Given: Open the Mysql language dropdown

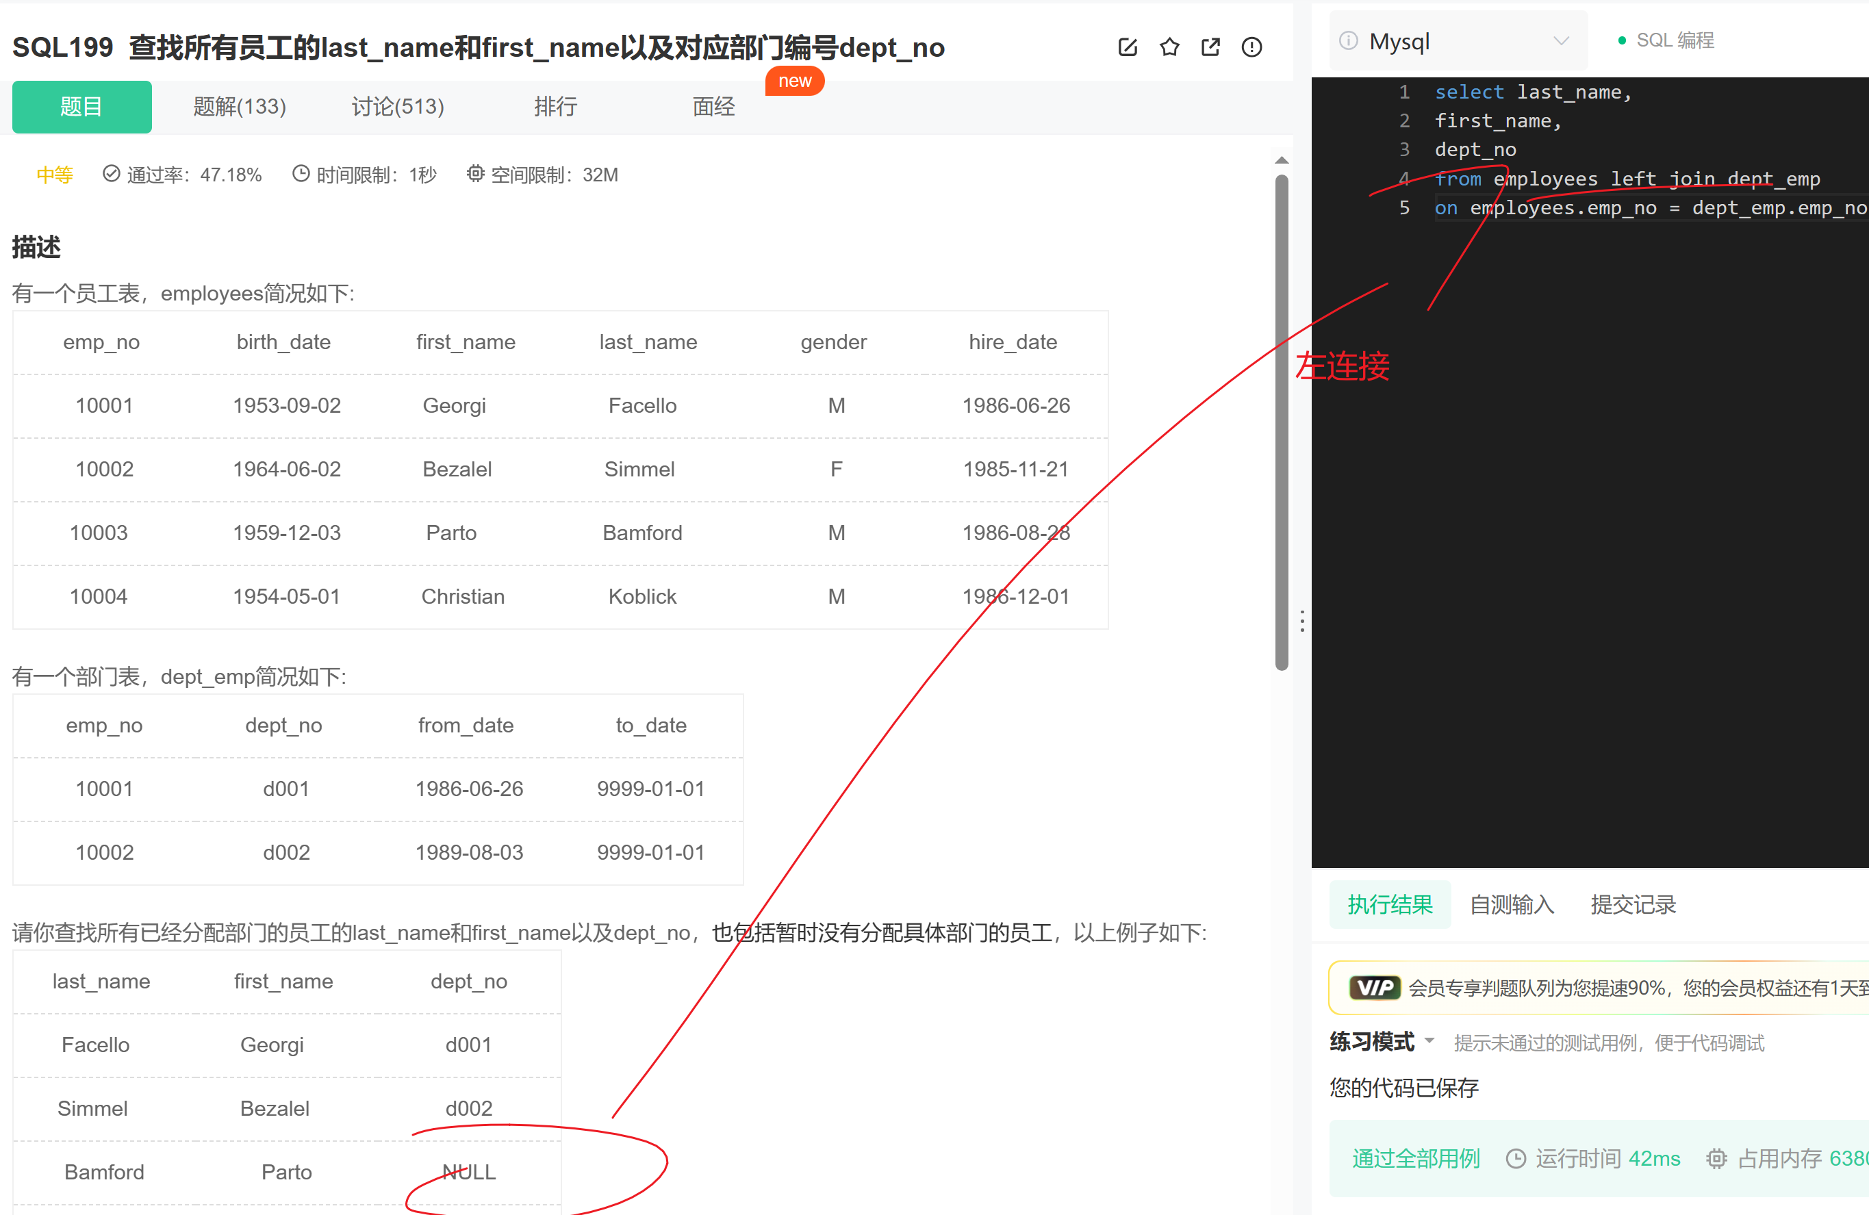Looking at the screenshot, I should [1458, 41].
